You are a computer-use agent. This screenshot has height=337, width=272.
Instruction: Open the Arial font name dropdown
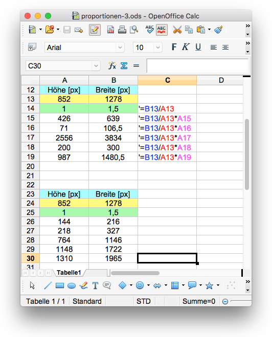pos(120,47)
